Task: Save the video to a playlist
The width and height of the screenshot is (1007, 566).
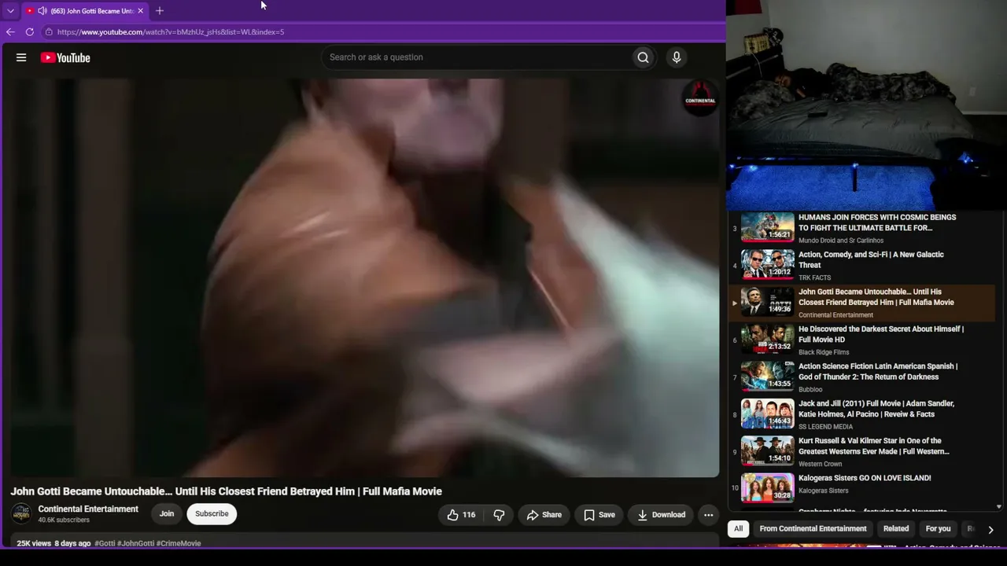Action: click(599, 515)
